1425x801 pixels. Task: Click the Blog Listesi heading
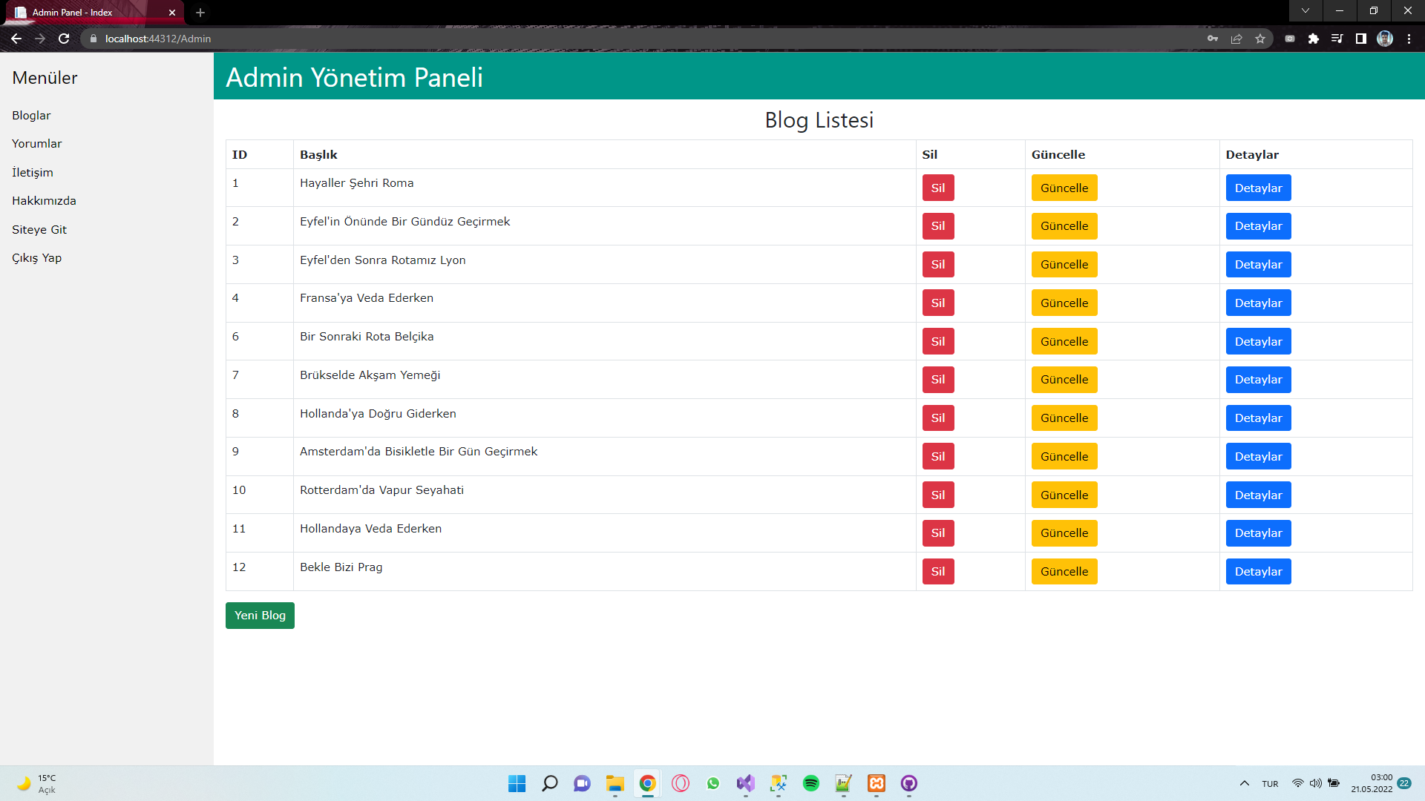(x=819, y=120)
